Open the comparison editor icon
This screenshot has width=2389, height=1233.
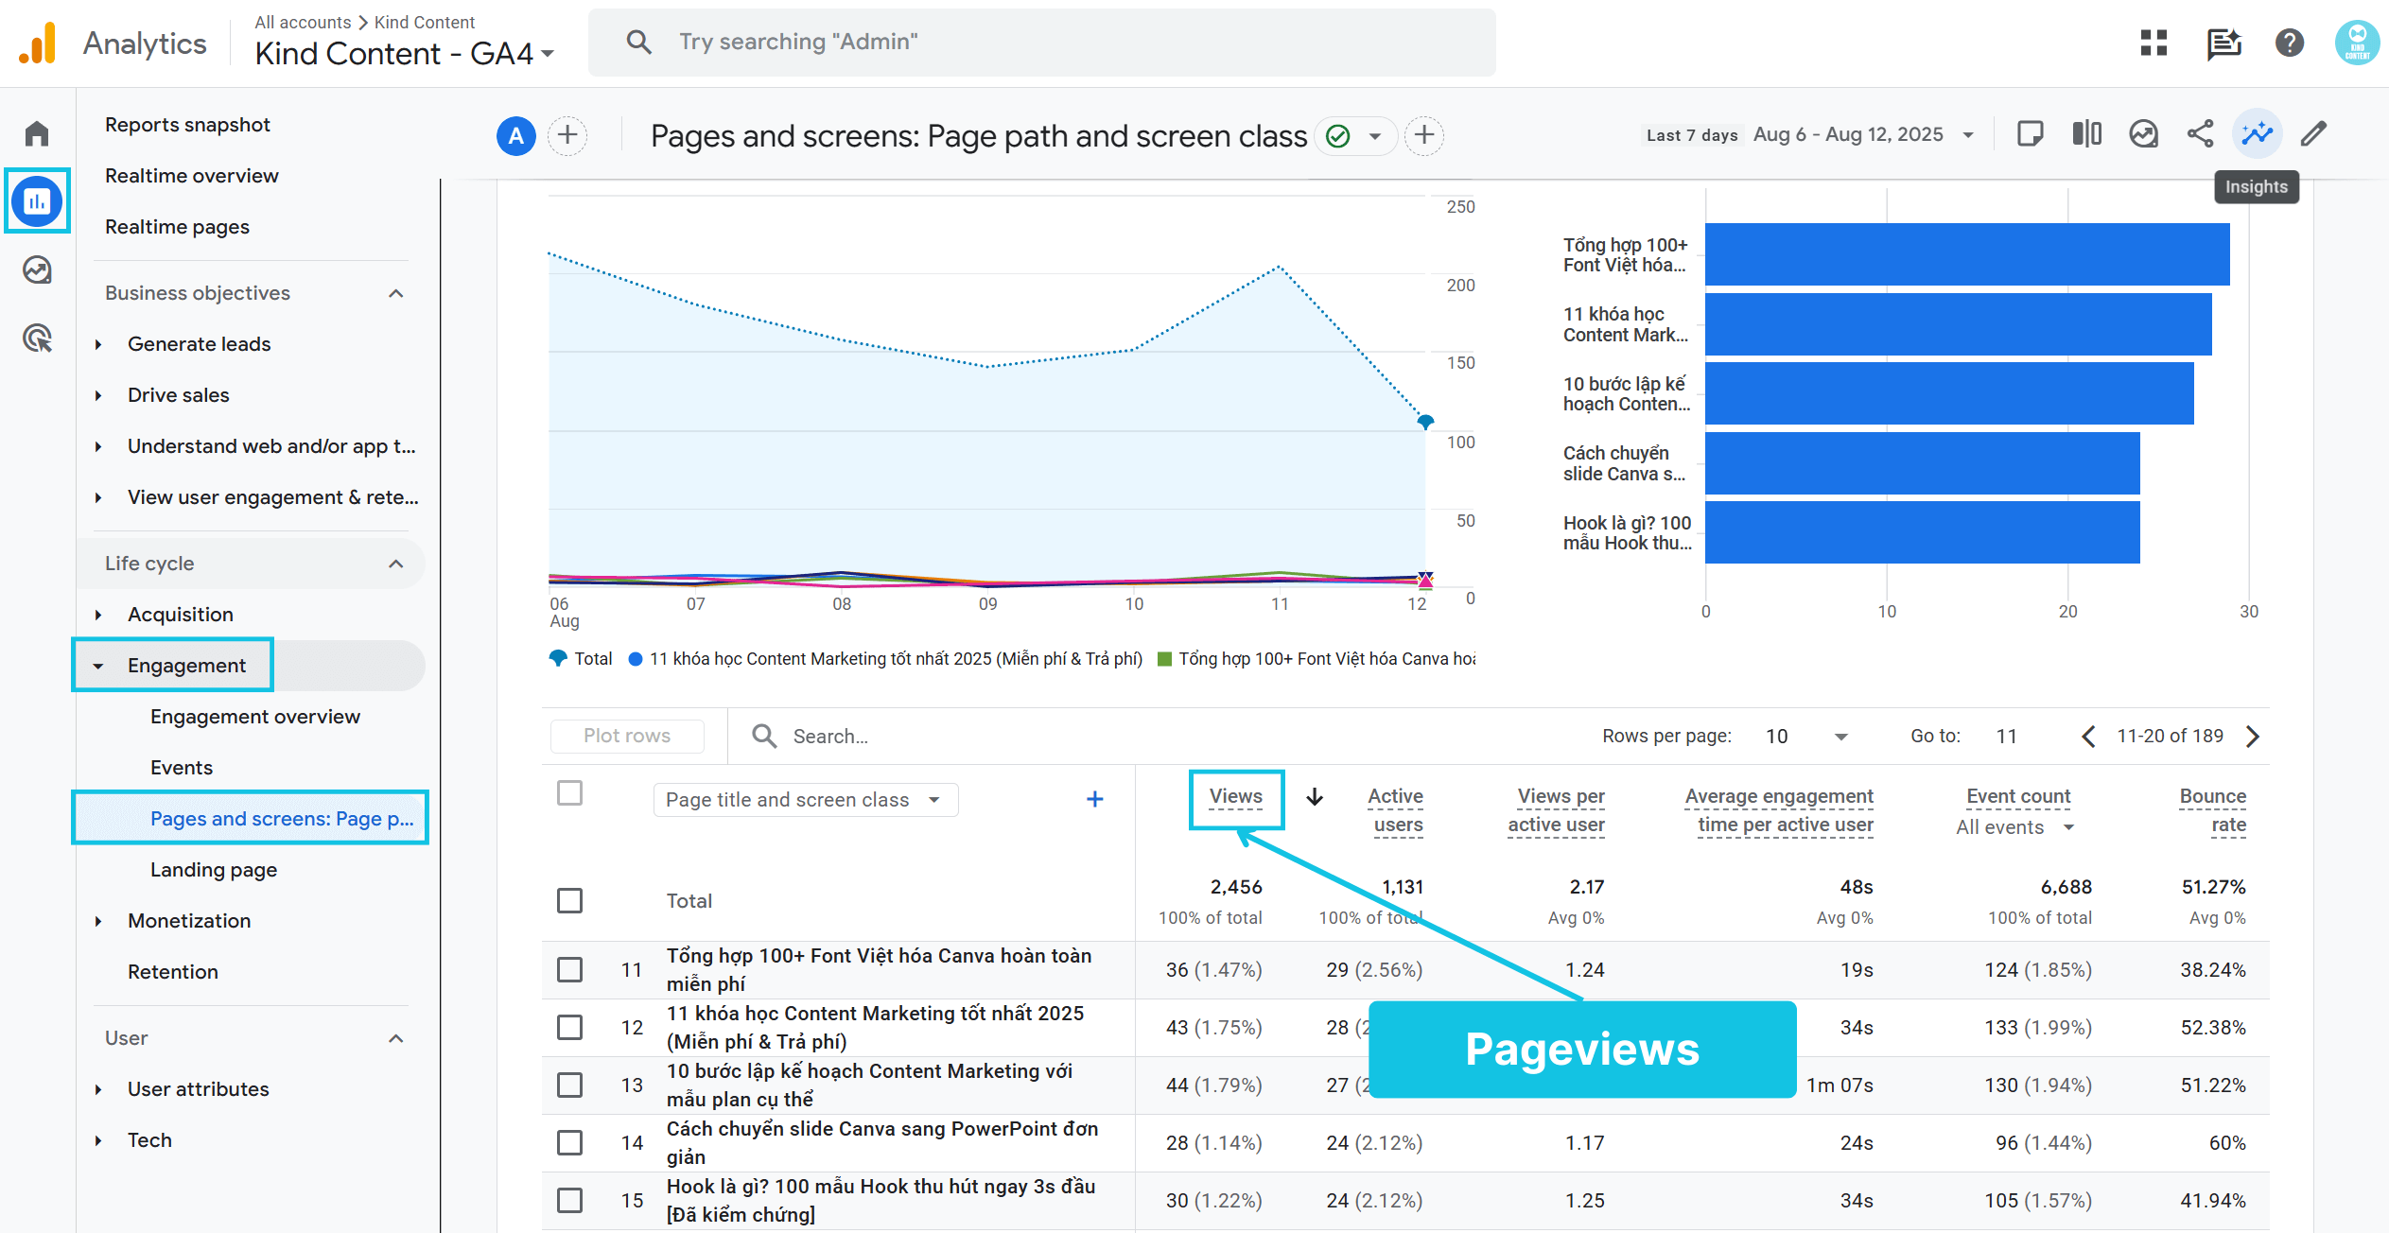tap(2086, 134)
